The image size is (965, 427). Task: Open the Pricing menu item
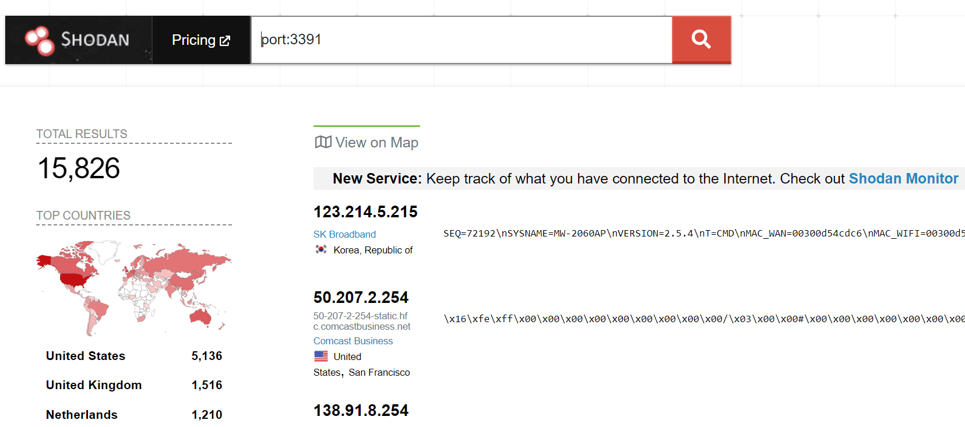(x=201, y=40)
